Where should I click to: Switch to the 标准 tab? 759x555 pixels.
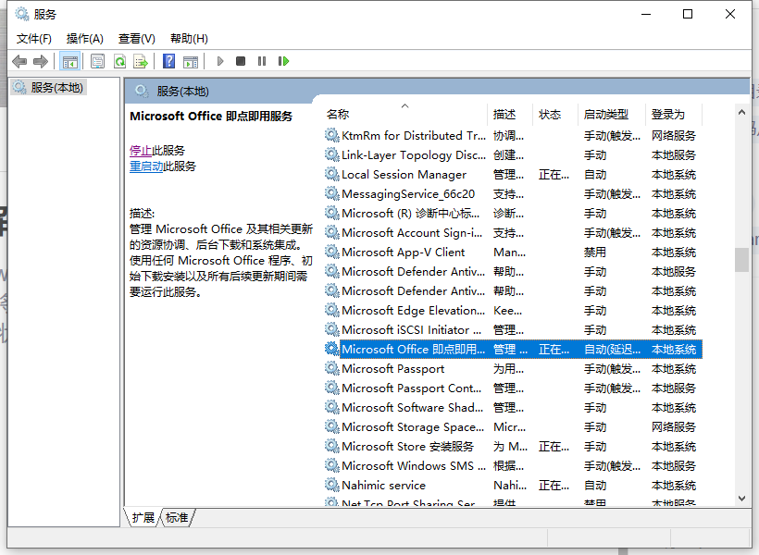[177, 518]
